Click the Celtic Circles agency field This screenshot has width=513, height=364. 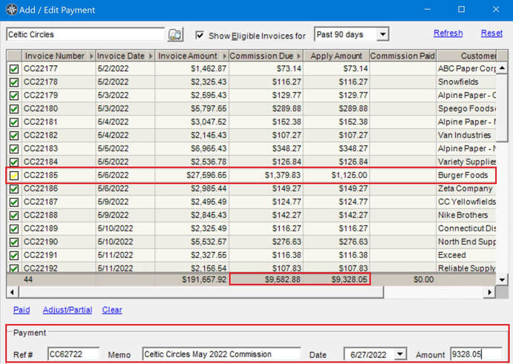[85, 34]
